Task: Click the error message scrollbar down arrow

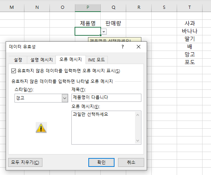Action: 137,141
